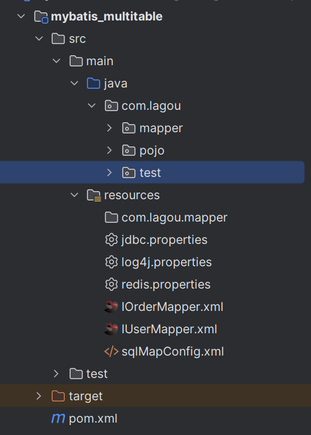Open jdbc.properties file name
The image size is (311, 435).
click(165, 240)
